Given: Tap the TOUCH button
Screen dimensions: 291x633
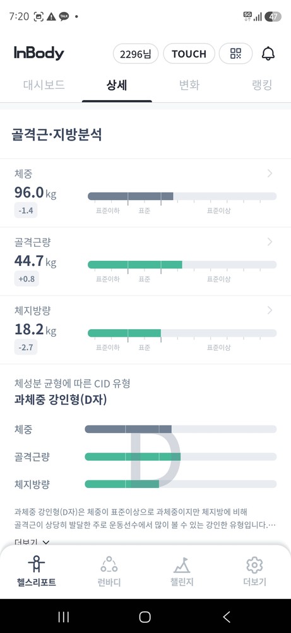Looking at the screenshot, I should (x=189, y=54).
